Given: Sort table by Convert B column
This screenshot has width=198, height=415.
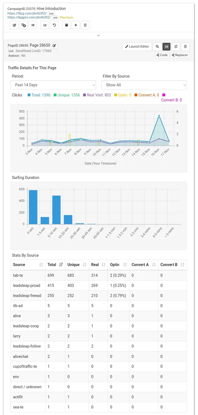Looking at the screenshot, I should 172,265.
